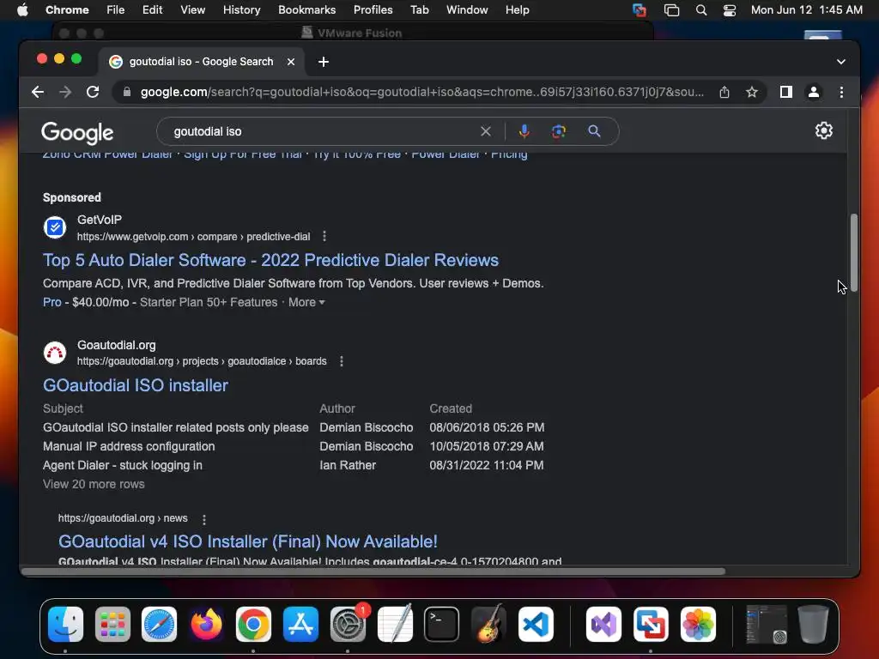Select the goutodial iso - Google Search tab
Screen dimensions: 879x659
click(x=201, y=62)
